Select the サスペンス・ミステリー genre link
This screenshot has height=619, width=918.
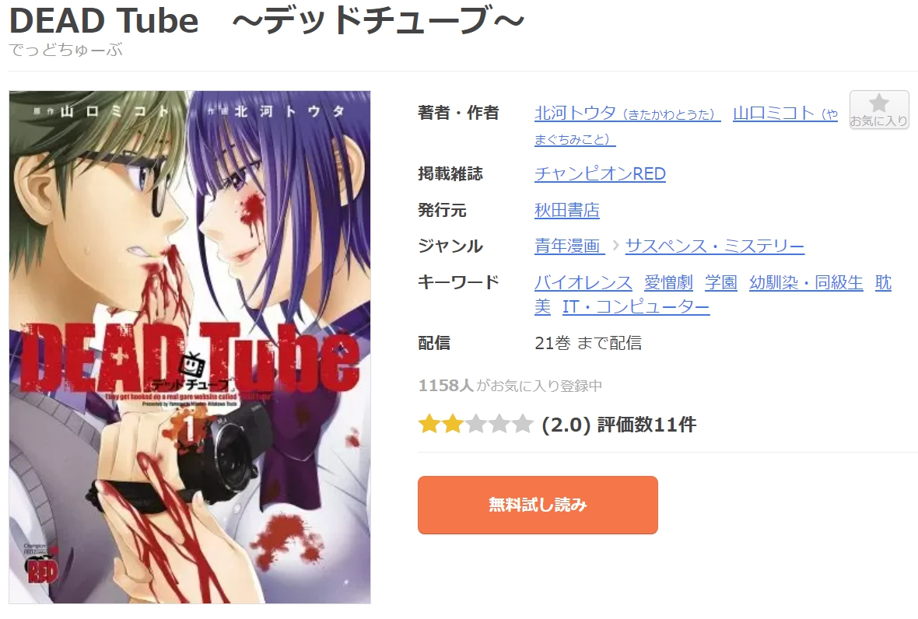714,247
